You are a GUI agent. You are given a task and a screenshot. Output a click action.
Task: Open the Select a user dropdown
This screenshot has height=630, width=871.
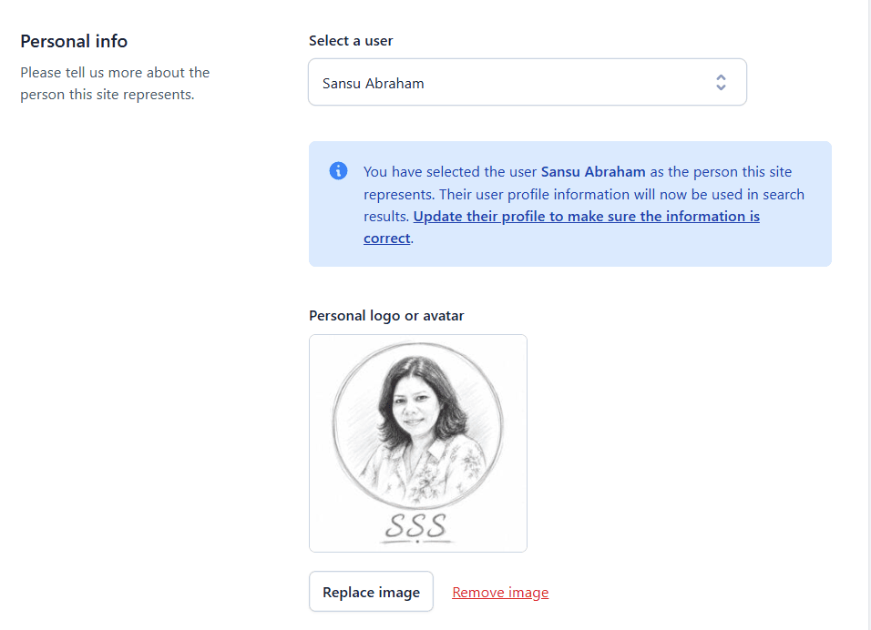[528, 82]
